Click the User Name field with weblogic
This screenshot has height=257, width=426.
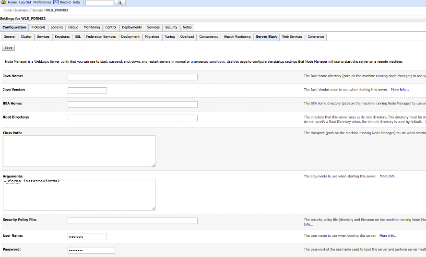[x=87, y=237]
